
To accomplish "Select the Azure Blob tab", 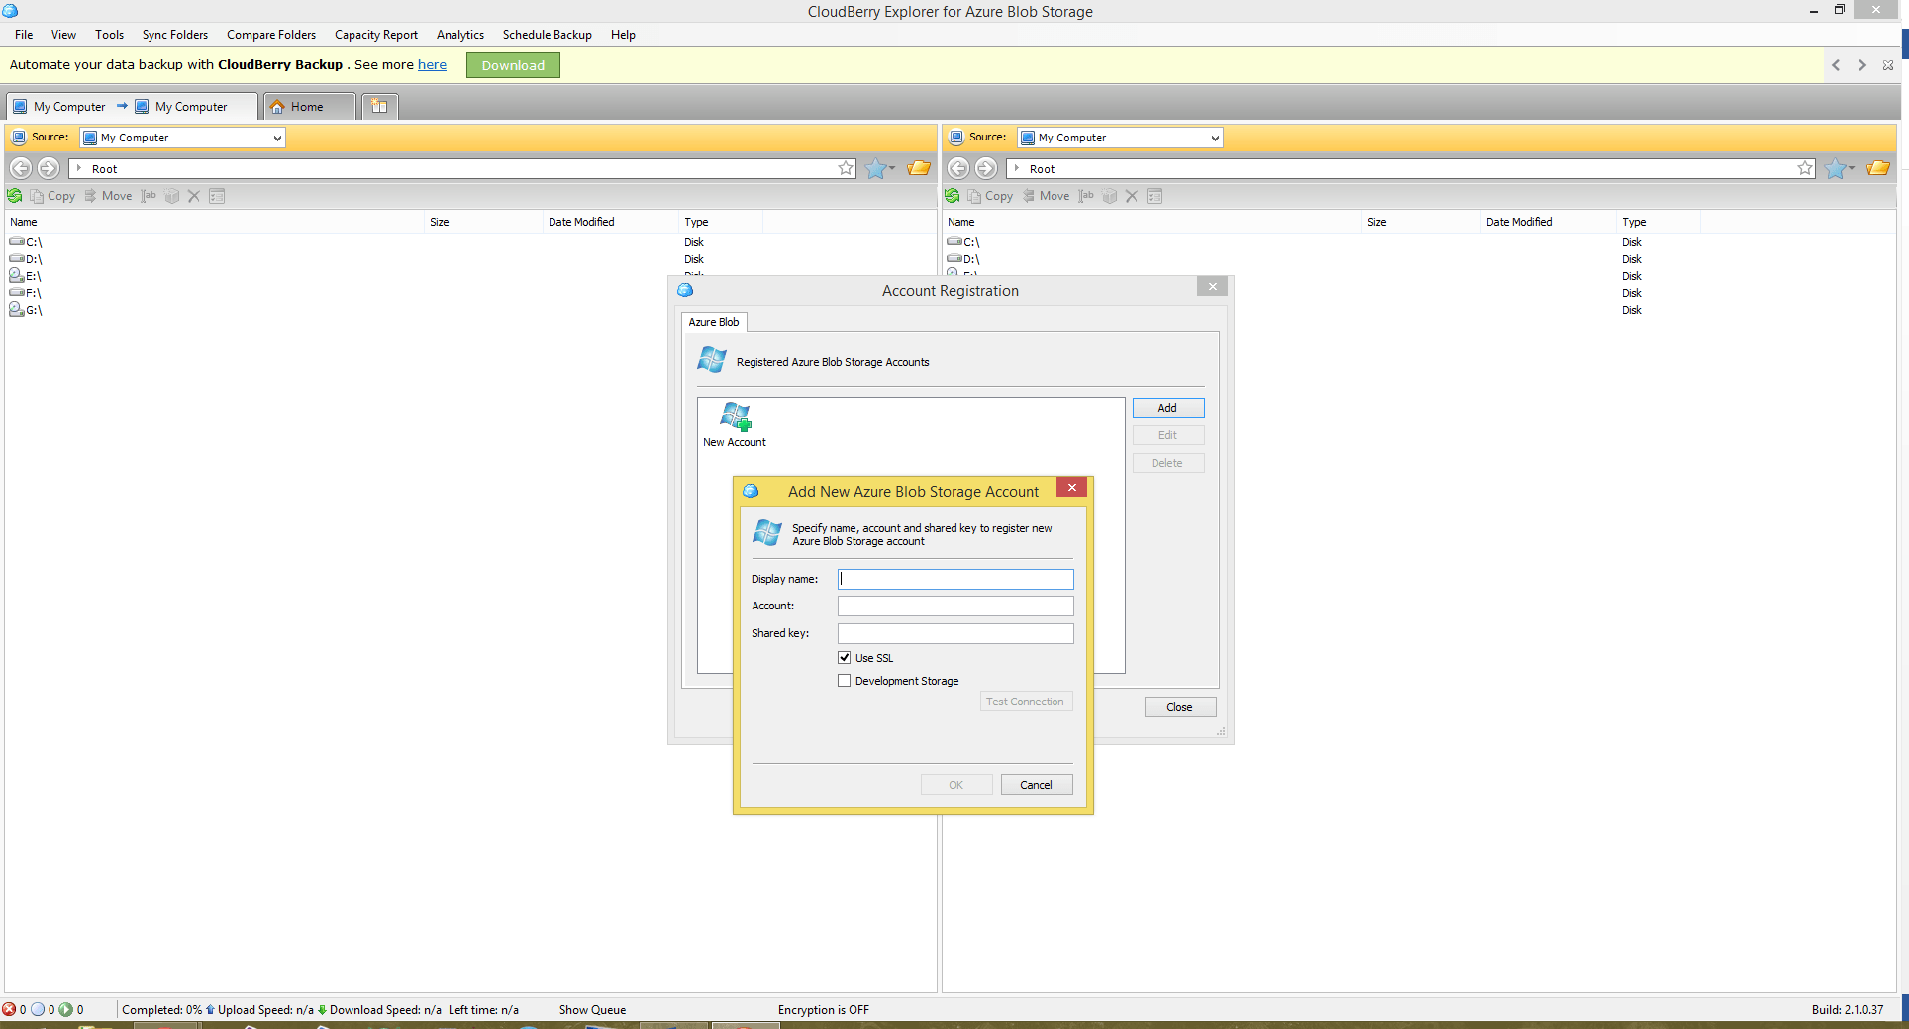I will coord(714,322).
